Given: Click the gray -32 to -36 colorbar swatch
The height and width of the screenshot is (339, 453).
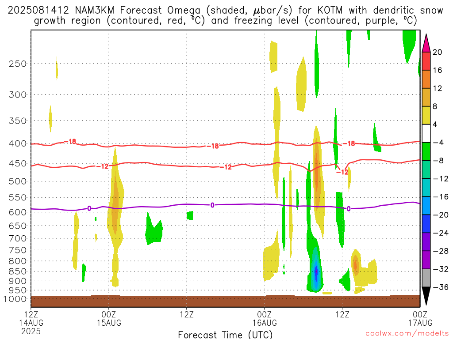Looking at the screenshot, I should click(426, 278).
